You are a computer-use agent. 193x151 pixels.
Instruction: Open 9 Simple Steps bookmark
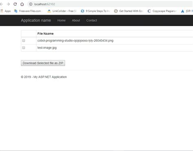coord(95,11)
